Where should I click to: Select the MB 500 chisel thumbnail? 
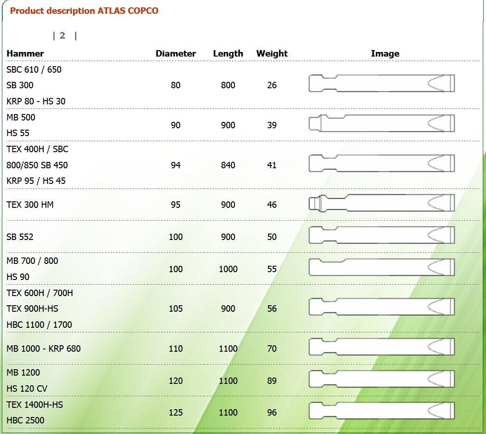point(382,123)
